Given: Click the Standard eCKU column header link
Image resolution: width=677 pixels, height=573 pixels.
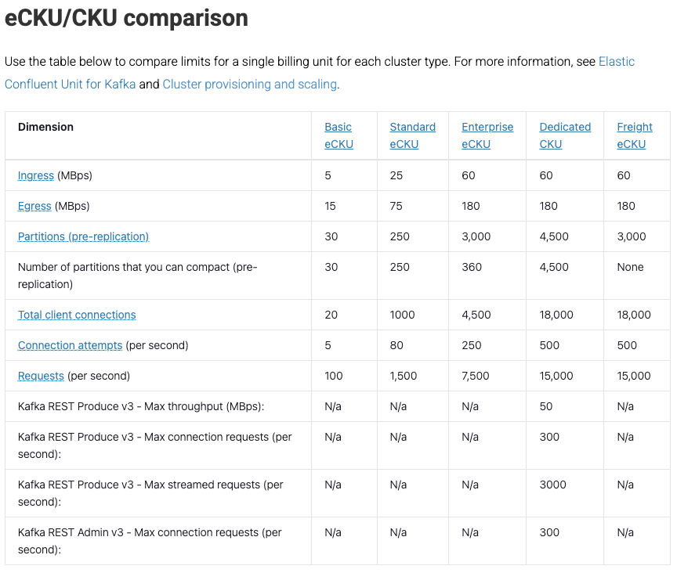Looking at the screenshot, I should [413, 135].
